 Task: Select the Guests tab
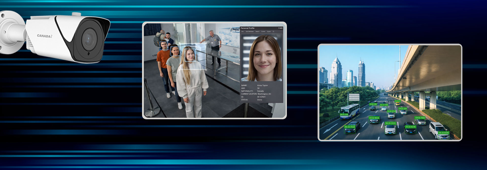tap(263, 31)
